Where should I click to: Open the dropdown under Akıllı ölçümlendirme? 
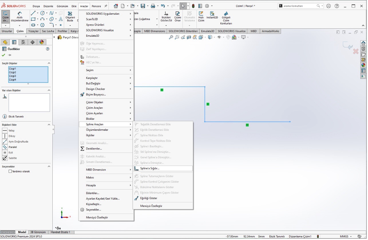[x=20, y=26]
